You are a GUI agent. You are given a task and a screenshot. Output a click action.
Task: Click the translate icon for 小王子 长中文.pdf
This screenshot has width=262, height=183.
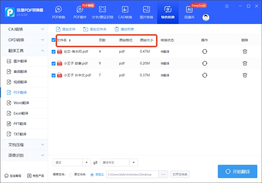coord(205,75)
